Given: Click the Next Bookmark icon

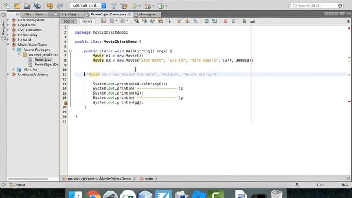Looking at the screenshot, I should pos(187,21).
